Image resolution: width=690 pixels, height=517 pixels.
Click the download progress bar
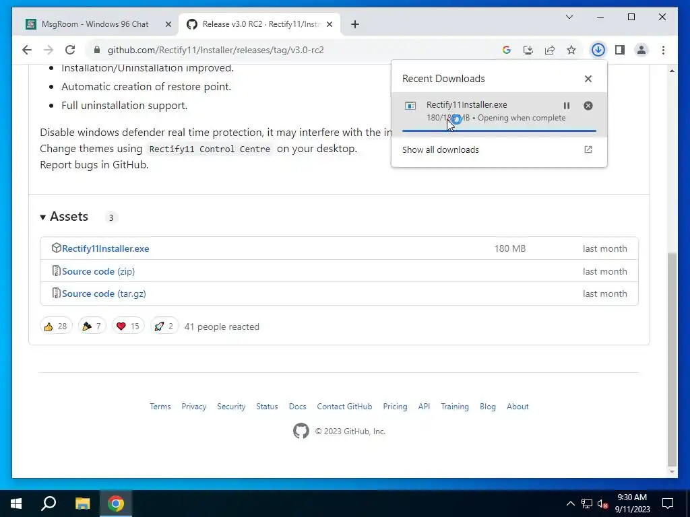tap(499, 131)
